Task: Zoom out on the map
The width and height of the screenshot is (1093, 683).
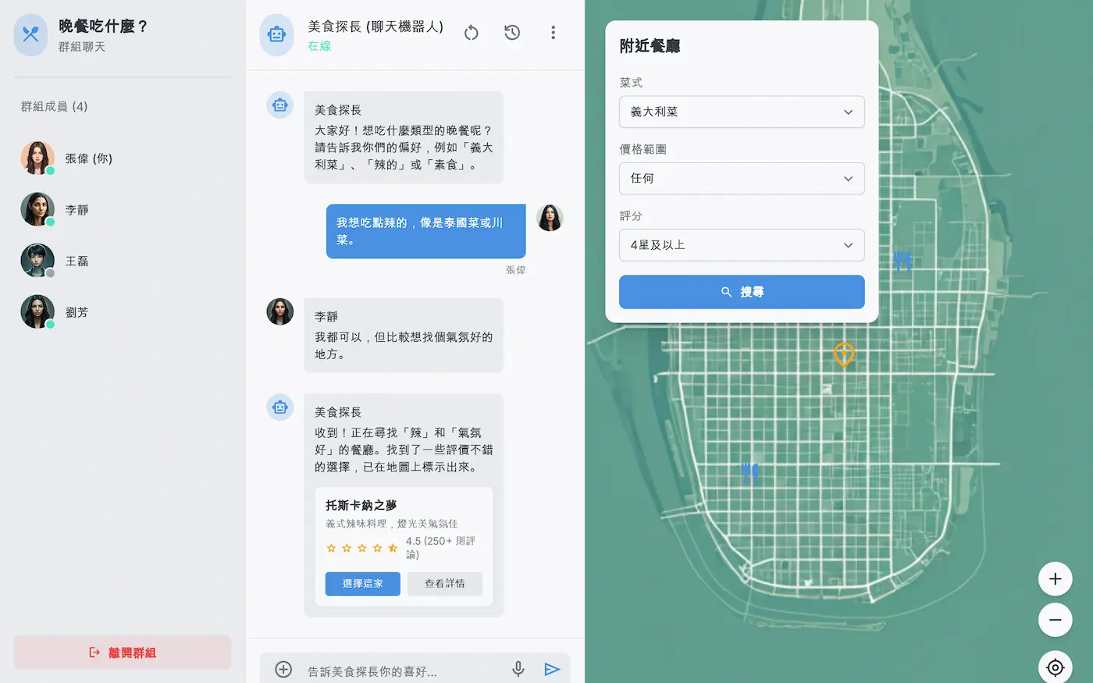Action: [x=1055, y=620]
